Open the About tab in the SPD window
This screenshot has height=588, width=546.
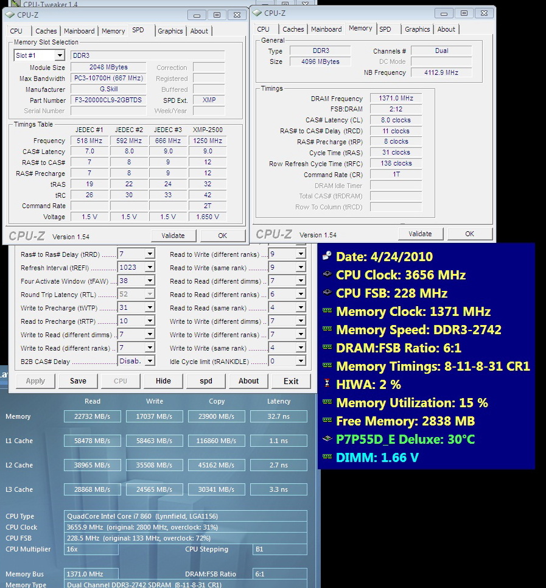[199, 31]
